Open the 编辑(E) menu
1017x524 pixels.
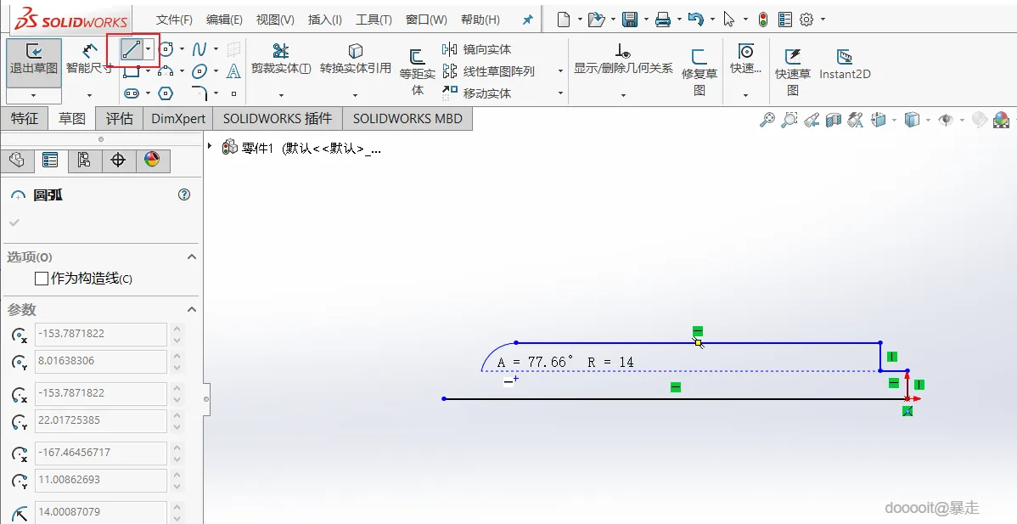224,20
